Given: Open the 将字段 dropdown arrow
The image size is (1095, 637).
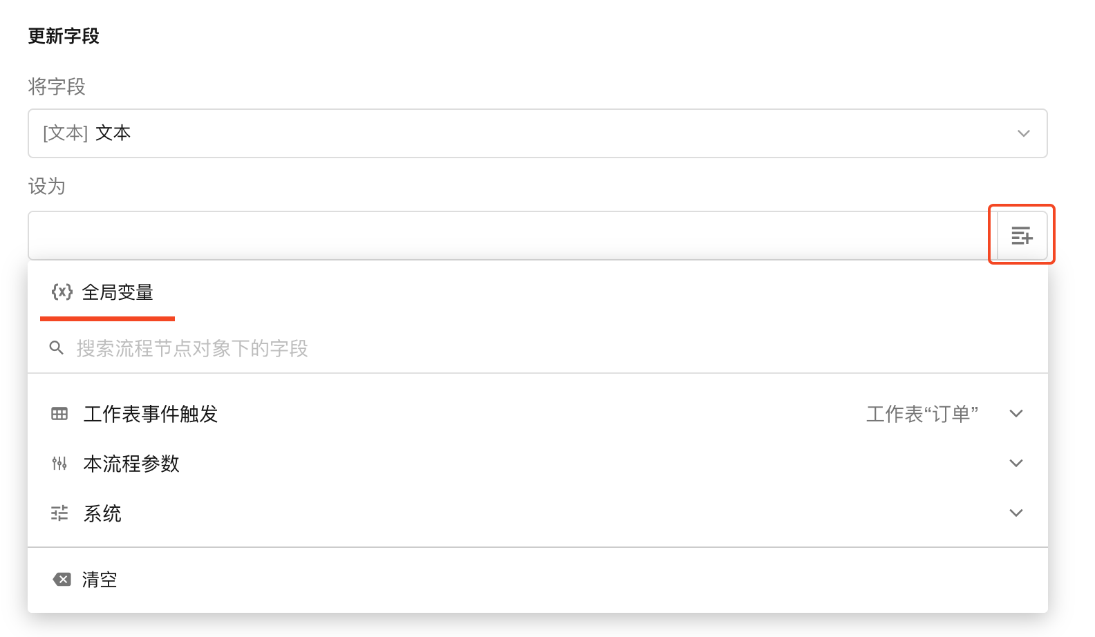Looking at the screenshot, I should [x=1024, y=133].
